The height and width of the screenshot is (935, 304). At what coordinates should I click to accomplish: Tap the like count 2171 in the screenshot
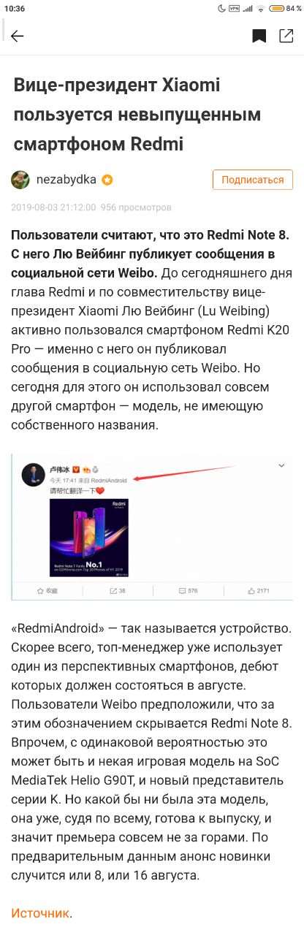tap(259, 590)
